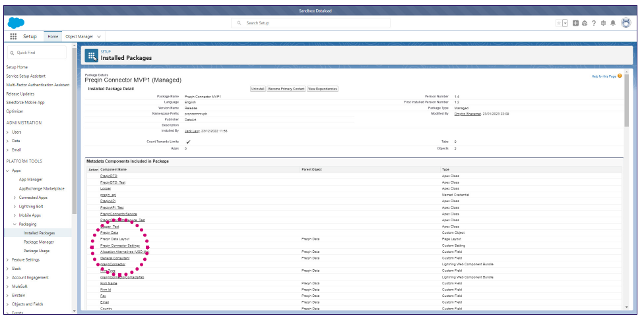This screenshot has height=318, width=644.
Task: Click the Quick Find search icon
Action: point(13,53)
